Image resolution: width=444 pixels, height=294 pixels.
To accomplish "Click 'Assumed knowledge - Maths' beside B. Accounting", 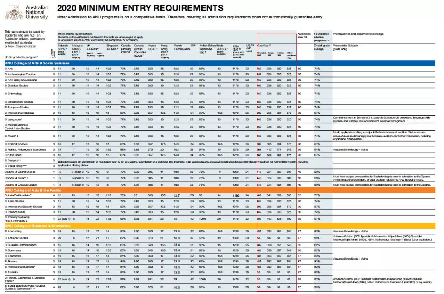I will point(351,231).
